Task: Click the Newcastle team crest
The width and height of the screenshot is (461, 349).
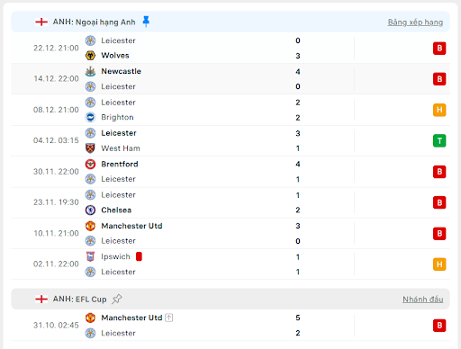Action: point(90,71)
